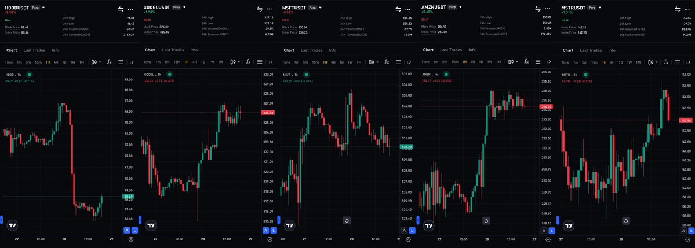Select the 1D timeframe on MSFT chart

point(341,62)
